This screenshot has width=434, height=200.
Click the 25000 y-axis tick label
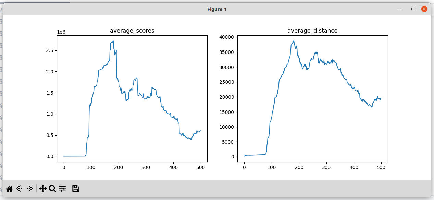click(227, 82)
